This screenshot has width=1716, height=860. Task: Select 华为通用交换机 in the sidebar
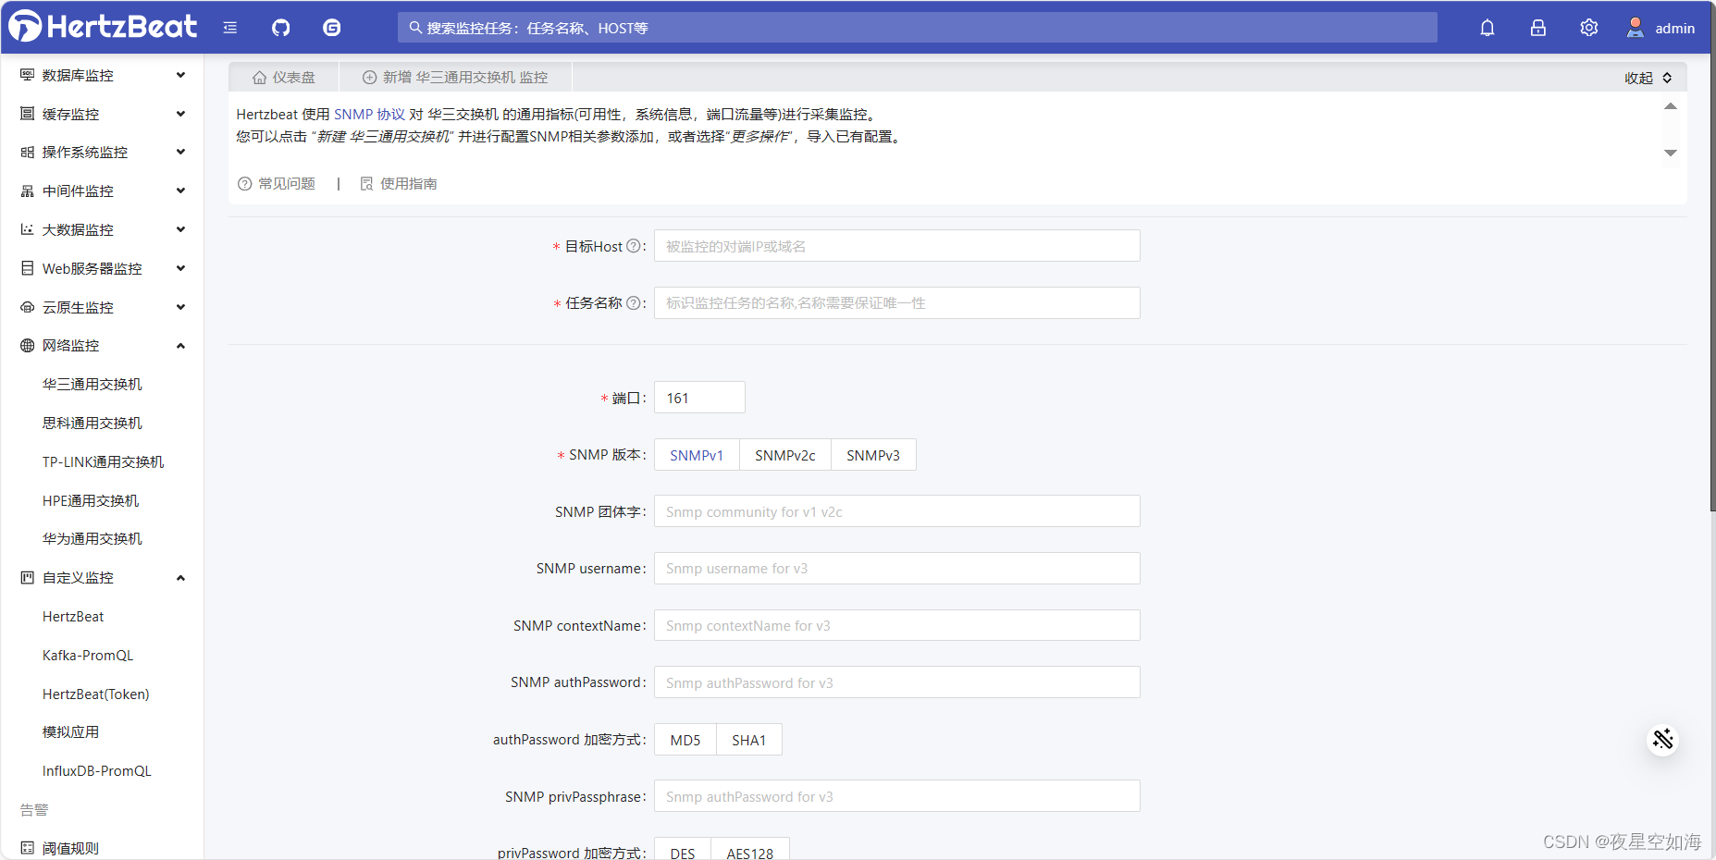click(92, 537)
